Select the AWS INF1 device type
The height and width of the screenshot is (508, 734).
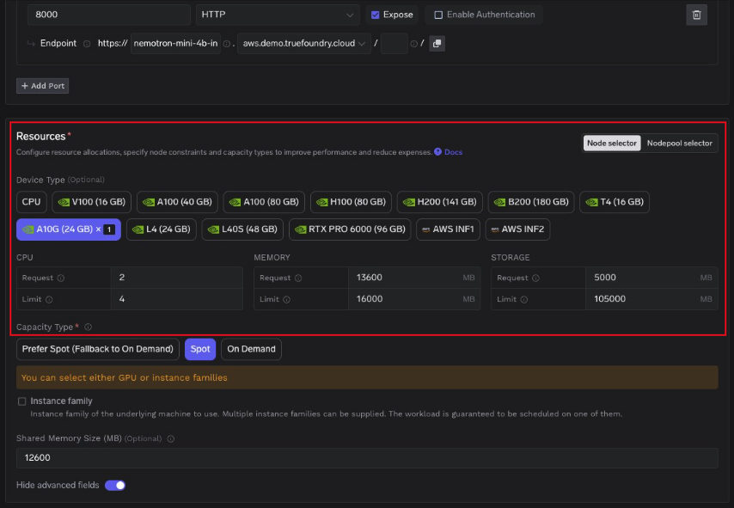tap(448, 230)
